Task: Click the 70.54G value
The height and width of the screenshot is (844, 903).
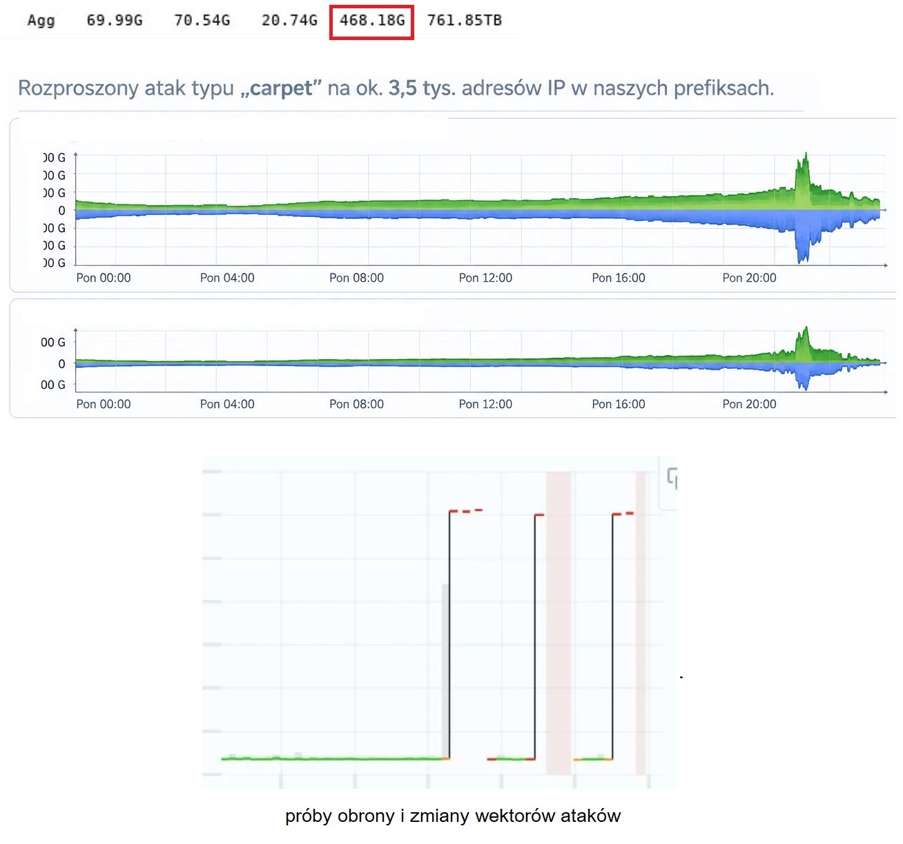Action: point(202,21)
